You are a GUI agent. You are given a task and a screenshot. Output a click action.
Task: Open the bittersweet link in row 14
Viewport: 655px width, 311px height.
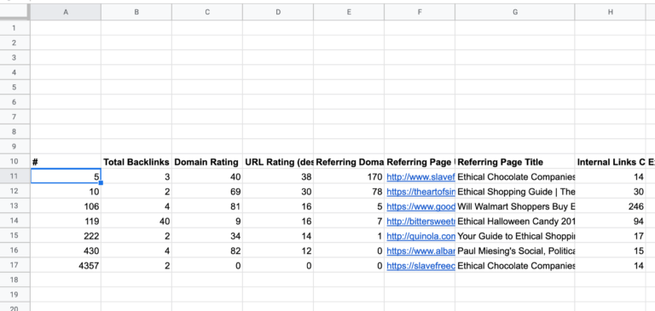420,222
